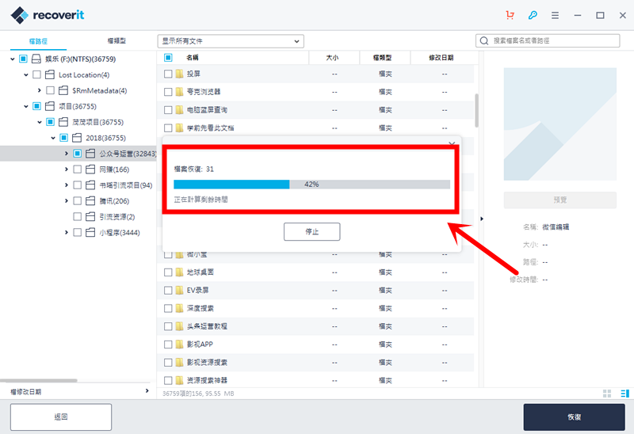Viewport: 634px width, 434px height.
Task: Select the 书籍引流项目(94) tree item
Action: click(x=126, y=185)
